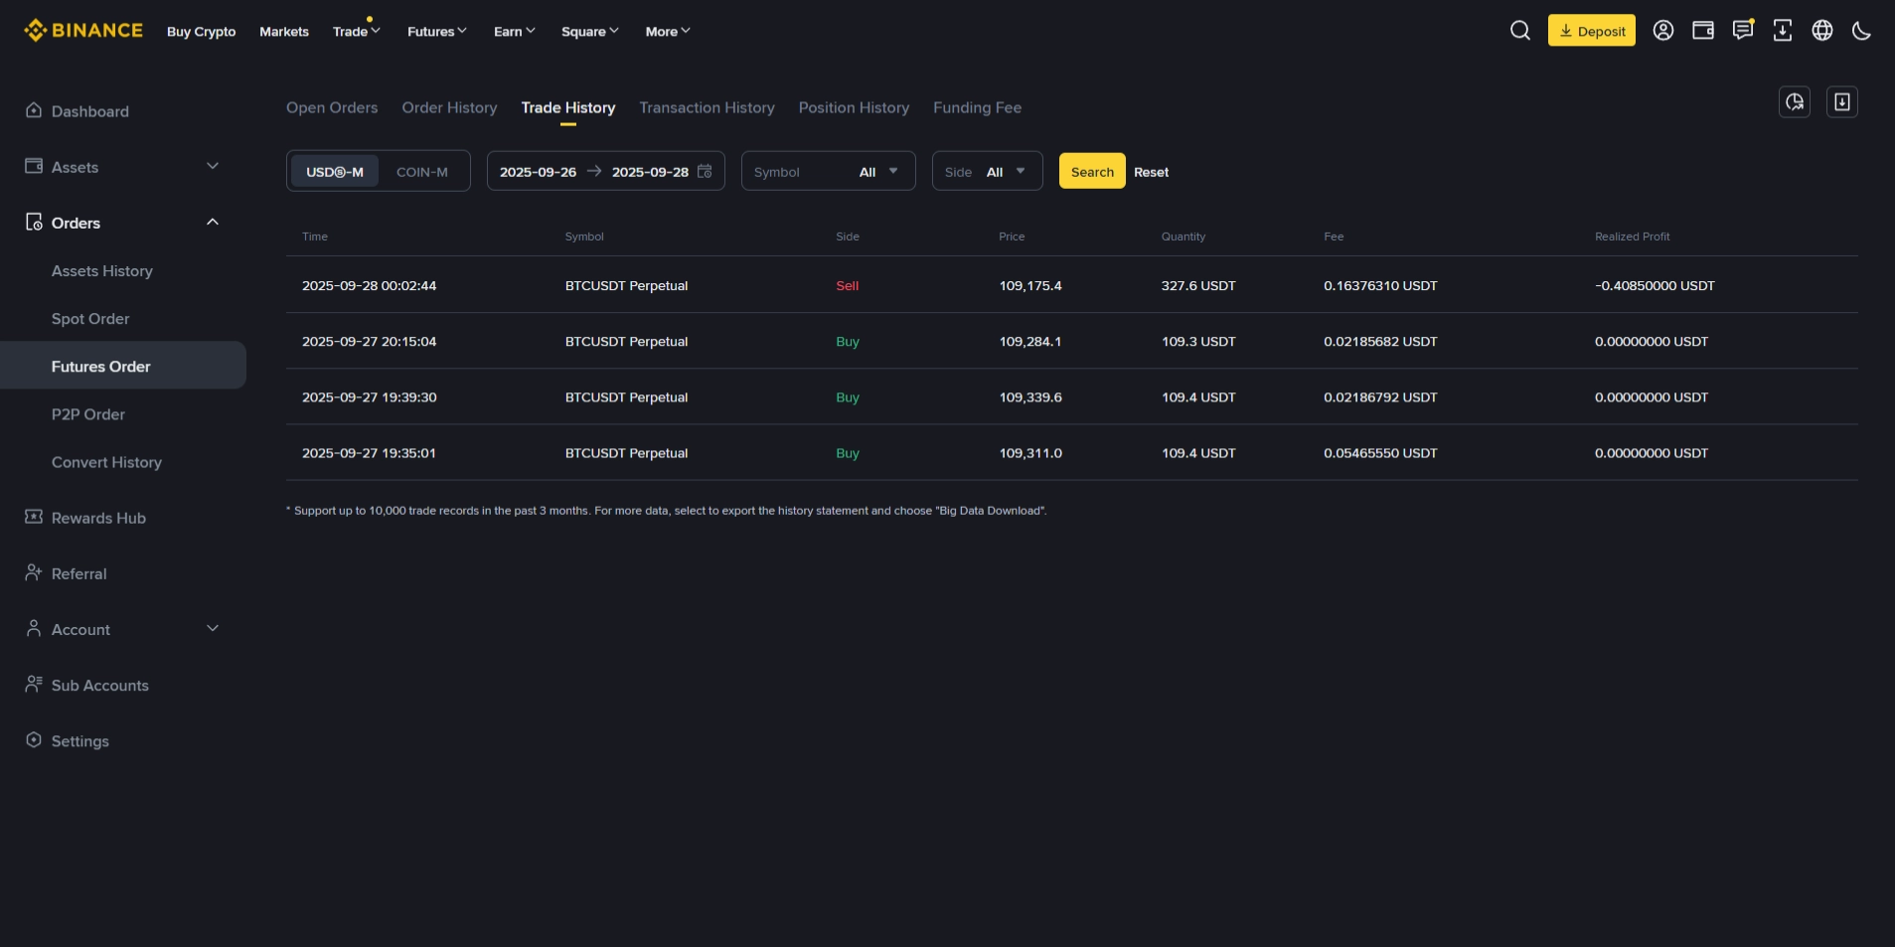The height and width of the screenshot is (947, 1895).
Task: Open Assets History in sidebar
Action: click(102, 270)
